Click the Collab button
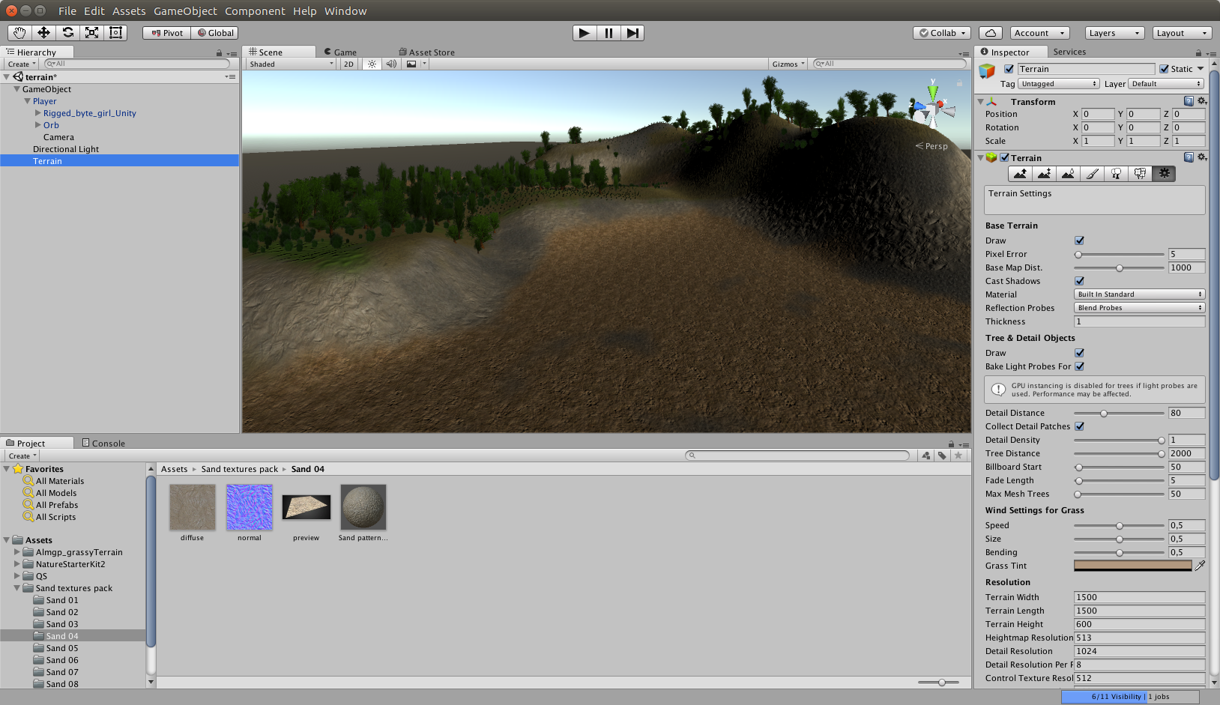The width and height of the screenshot is (1220, 705). tap(942, 33)
